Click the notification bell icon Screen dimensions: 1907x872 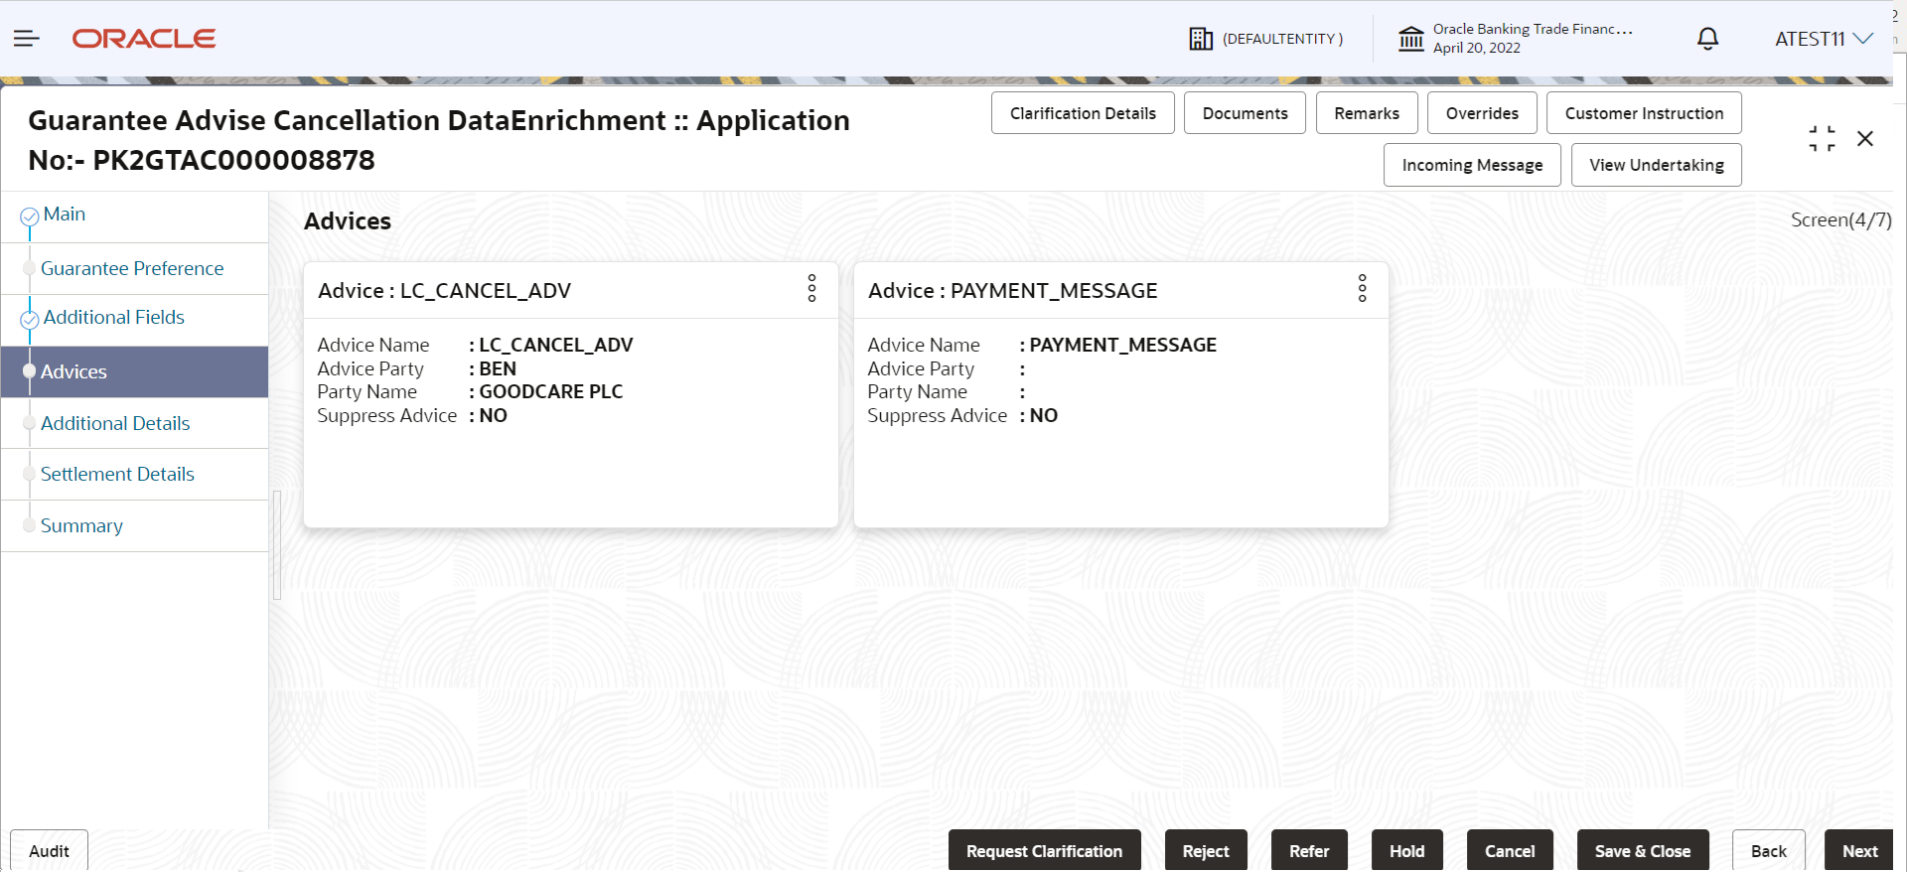[x=1707, y=39]
